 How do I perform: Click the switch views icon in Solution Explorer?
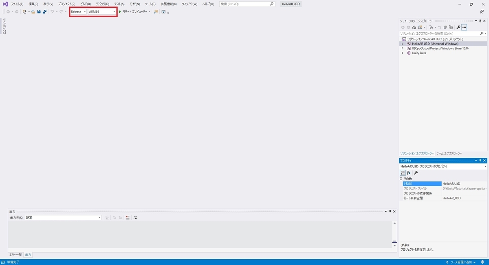[420, 27]
